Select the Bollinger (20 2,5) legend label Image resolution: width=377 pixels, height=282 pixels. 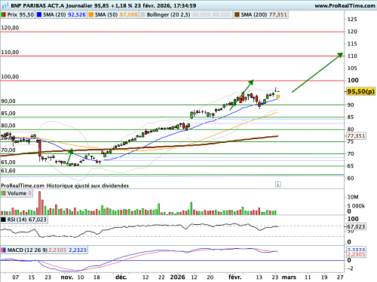[x=168, y=14]
